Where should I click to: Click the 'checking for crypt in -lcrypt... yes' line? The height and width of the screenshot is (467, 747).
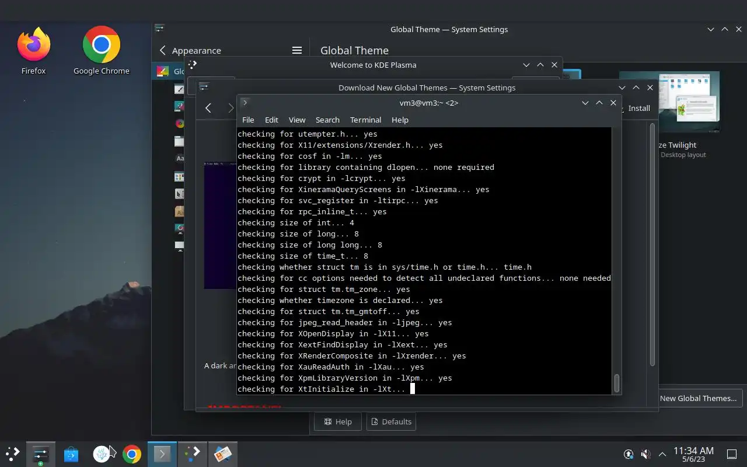tap(321, 178)
